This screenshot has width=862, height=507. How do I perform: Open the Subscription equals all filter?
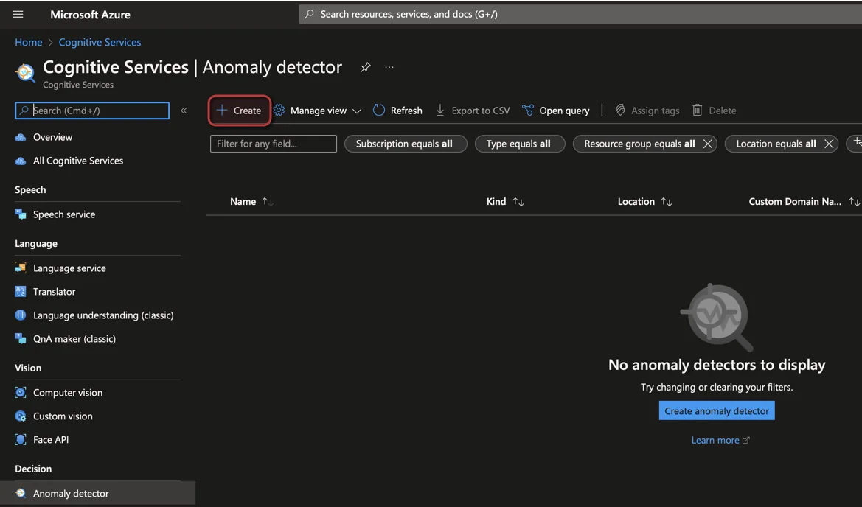(406, 144)
